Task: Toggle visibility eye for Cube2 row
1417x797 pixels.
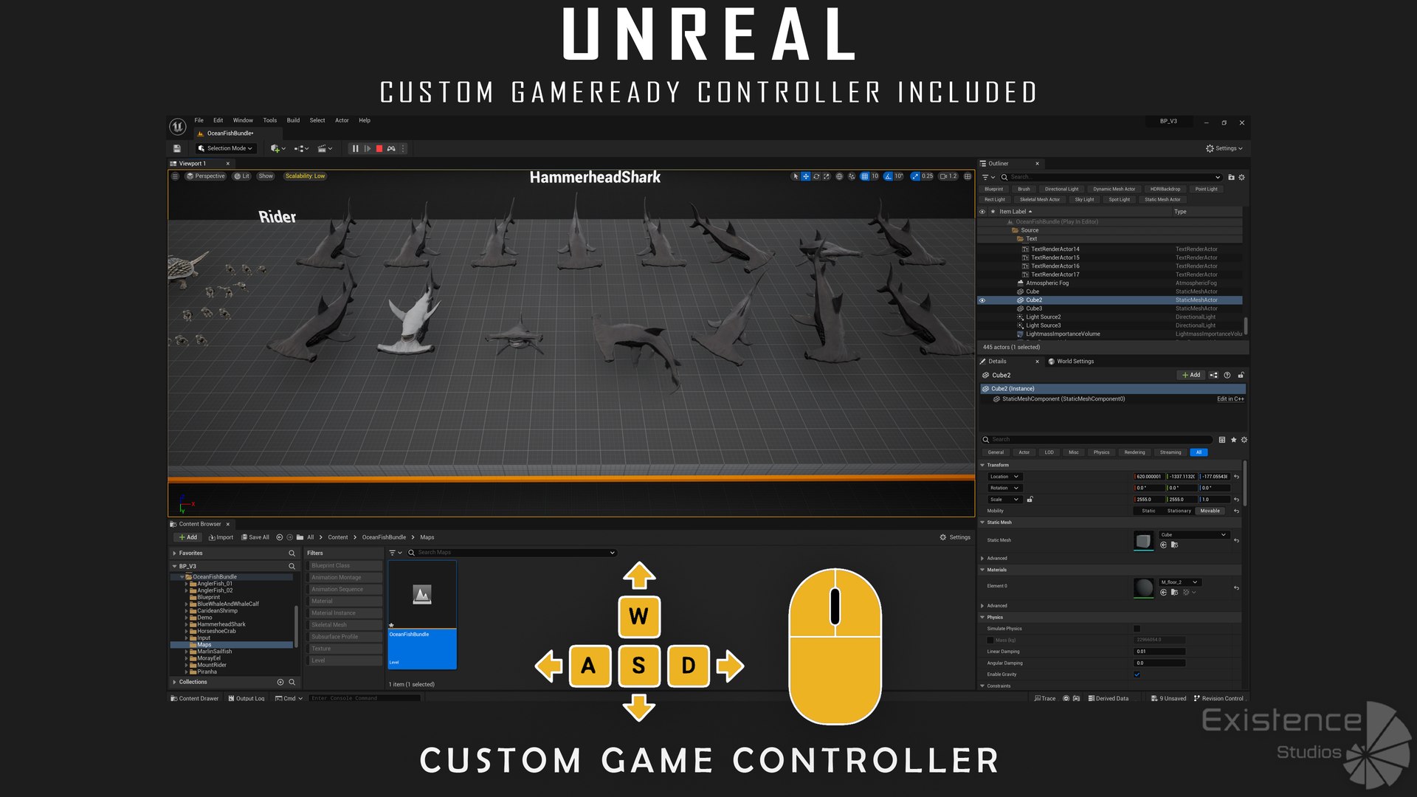Action: pos(982,300)
